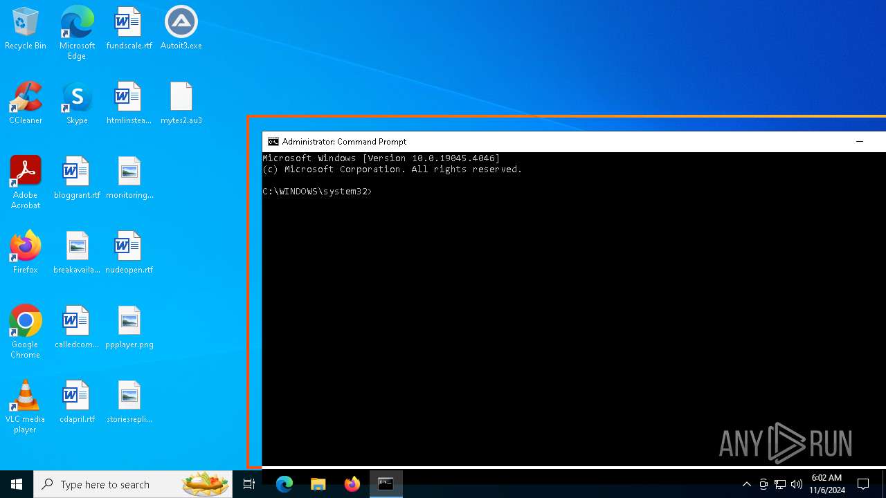
Task: Open the Meet Now tray icon
Action: [x=763, y=484]
